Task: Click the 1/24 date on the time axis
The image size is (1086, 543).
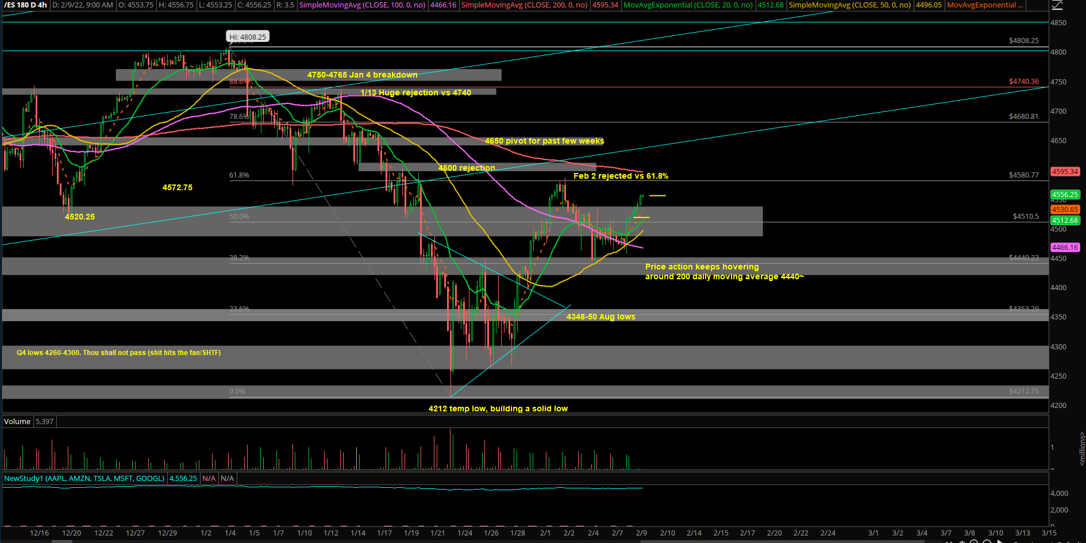Action: coord(465,533)
